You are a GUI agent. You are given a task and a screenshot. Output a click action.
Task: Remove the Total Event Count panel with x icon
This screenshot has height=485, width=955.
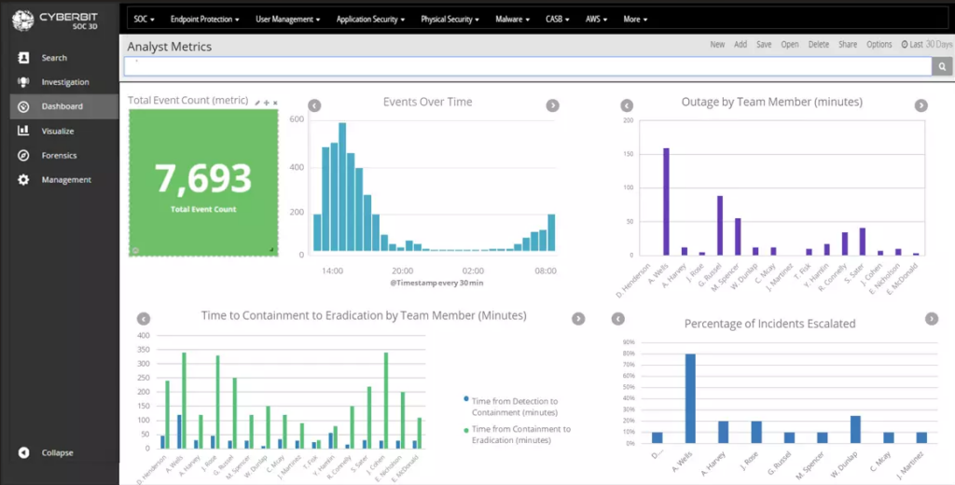tap(275, 103)
